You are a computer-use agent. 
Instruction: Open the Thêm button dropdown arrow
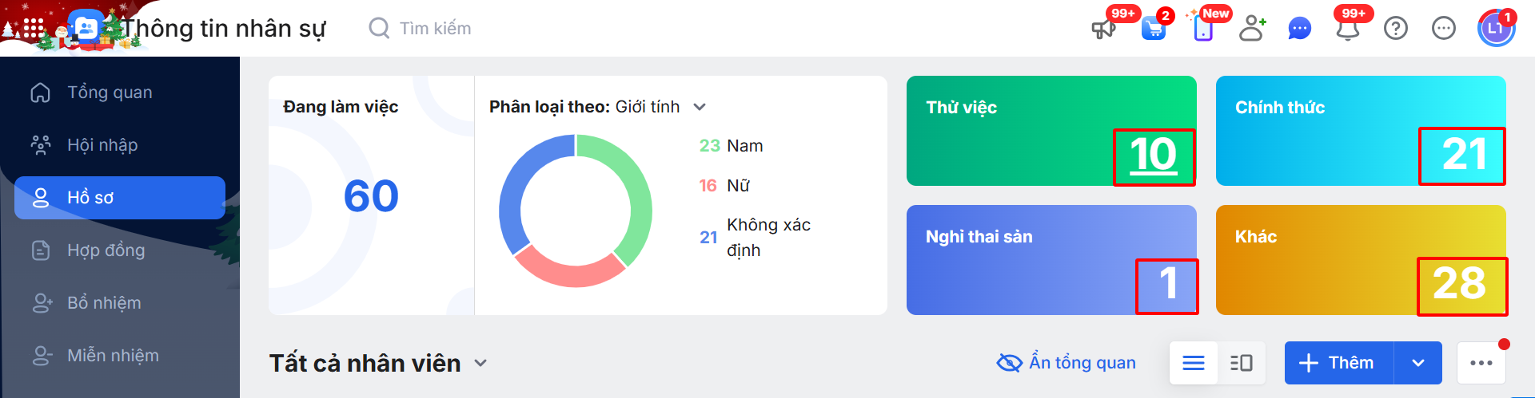point(1418,363)
